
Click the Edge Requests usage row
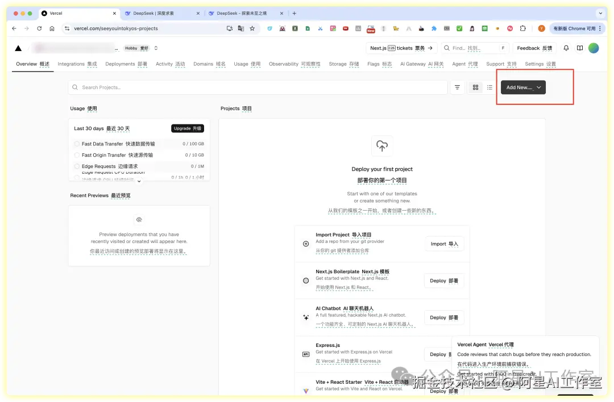pyautogui.click(x=139, y=166)
